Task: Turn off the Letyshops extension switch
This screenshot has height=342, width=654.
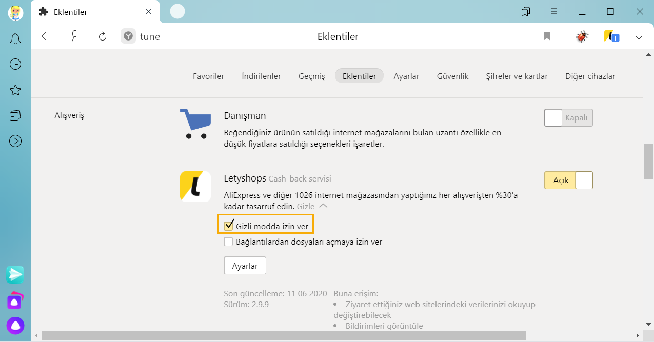Action: click(x=568, y=180)
